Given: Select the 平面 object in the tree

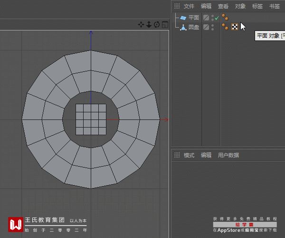Looking at the screenshot, I should [x=194, y=18].
